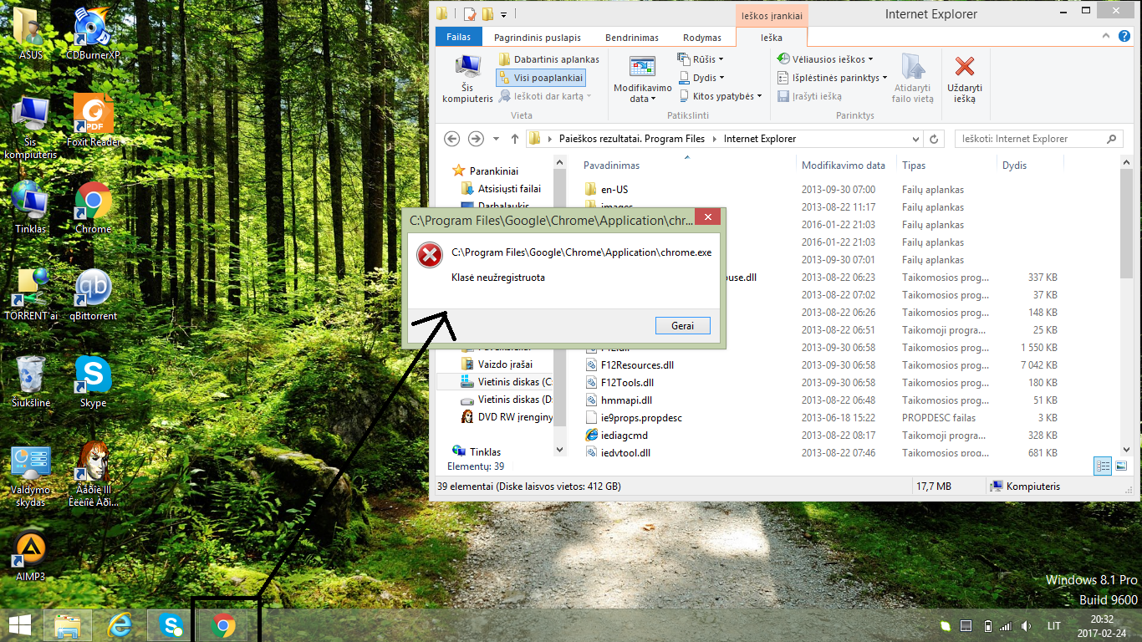
Task: Open the Skype desktop shortcut
Action: point(93,375)
